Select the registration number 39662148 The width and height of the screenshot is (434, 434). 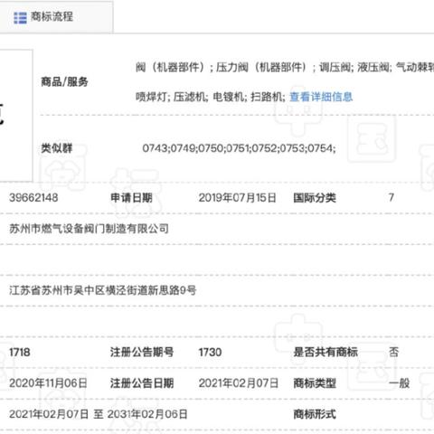tap(33, 198)
